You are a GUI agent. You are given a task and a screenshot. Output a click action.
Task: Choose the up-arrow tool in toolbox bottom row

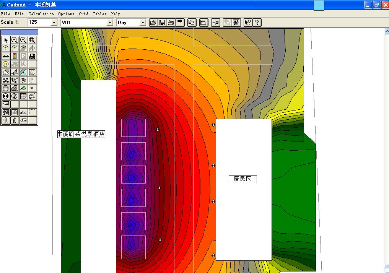pyautogui.click(x=15, y=120)
